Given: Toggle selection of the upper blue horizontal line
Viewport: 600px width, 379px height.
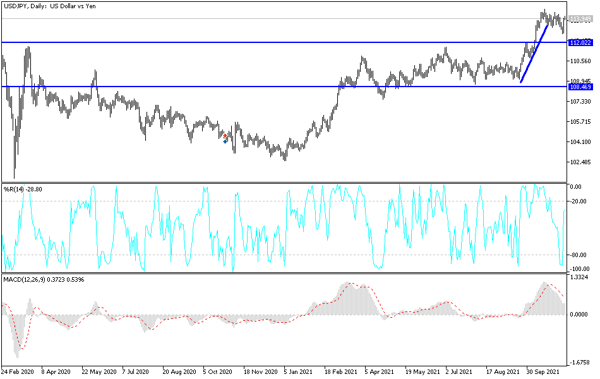Looking at the screenshot, I should (x=253, y=42).
